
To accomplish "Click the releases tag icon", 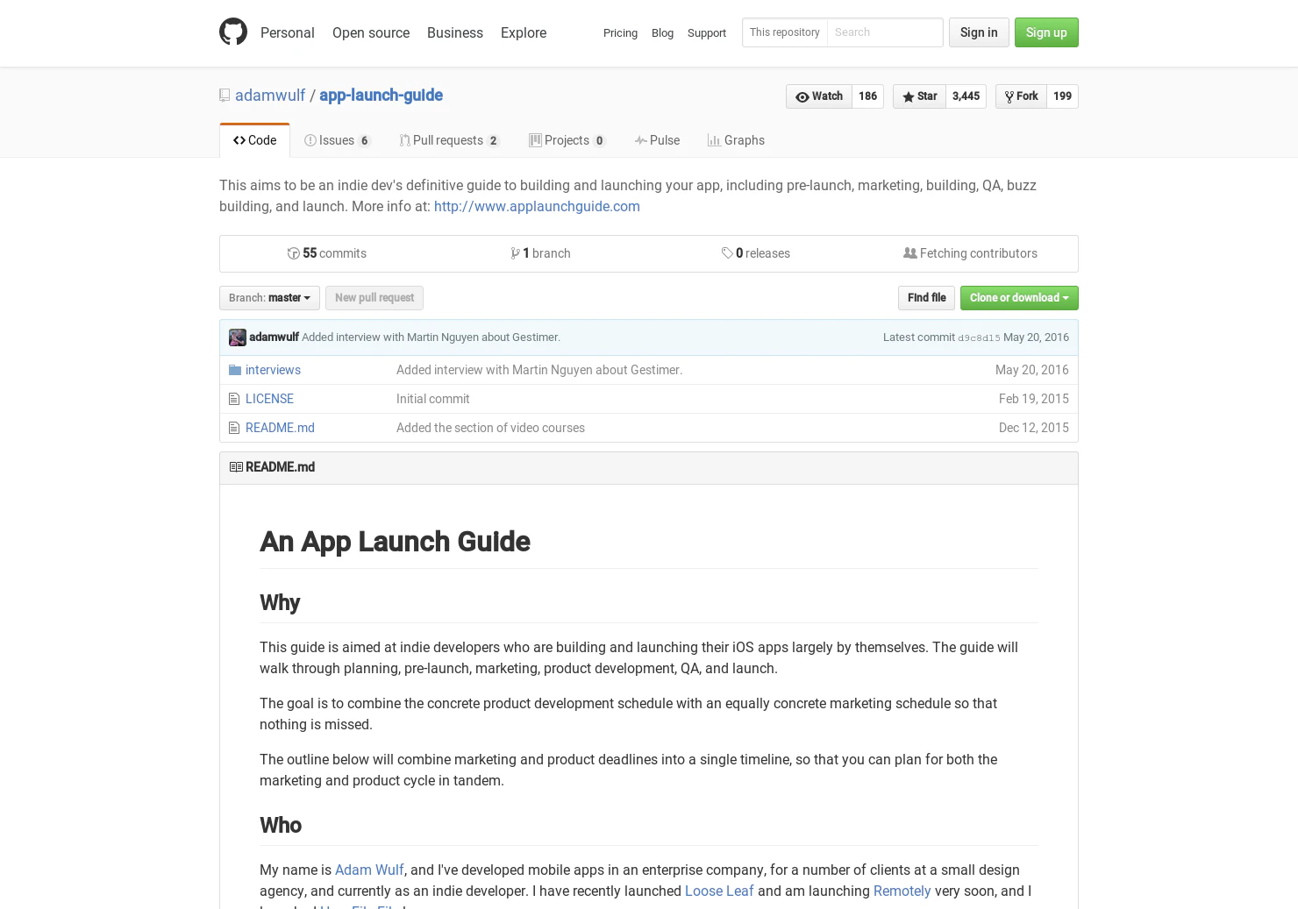I will (x=727, y=252).
